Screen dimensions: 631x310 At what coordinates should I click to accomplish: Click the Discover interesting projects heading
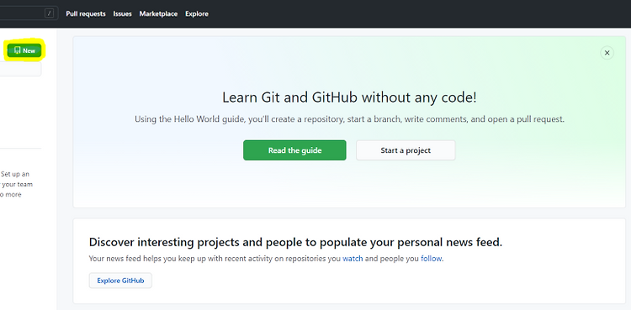[x=296, y=242]
